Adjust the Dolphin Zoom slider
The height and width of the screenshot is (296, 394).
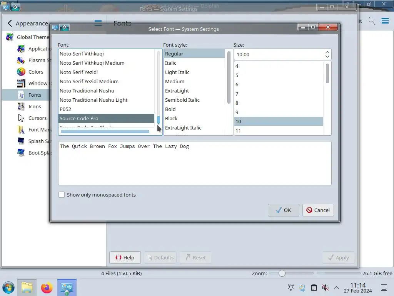pos(282,273)
